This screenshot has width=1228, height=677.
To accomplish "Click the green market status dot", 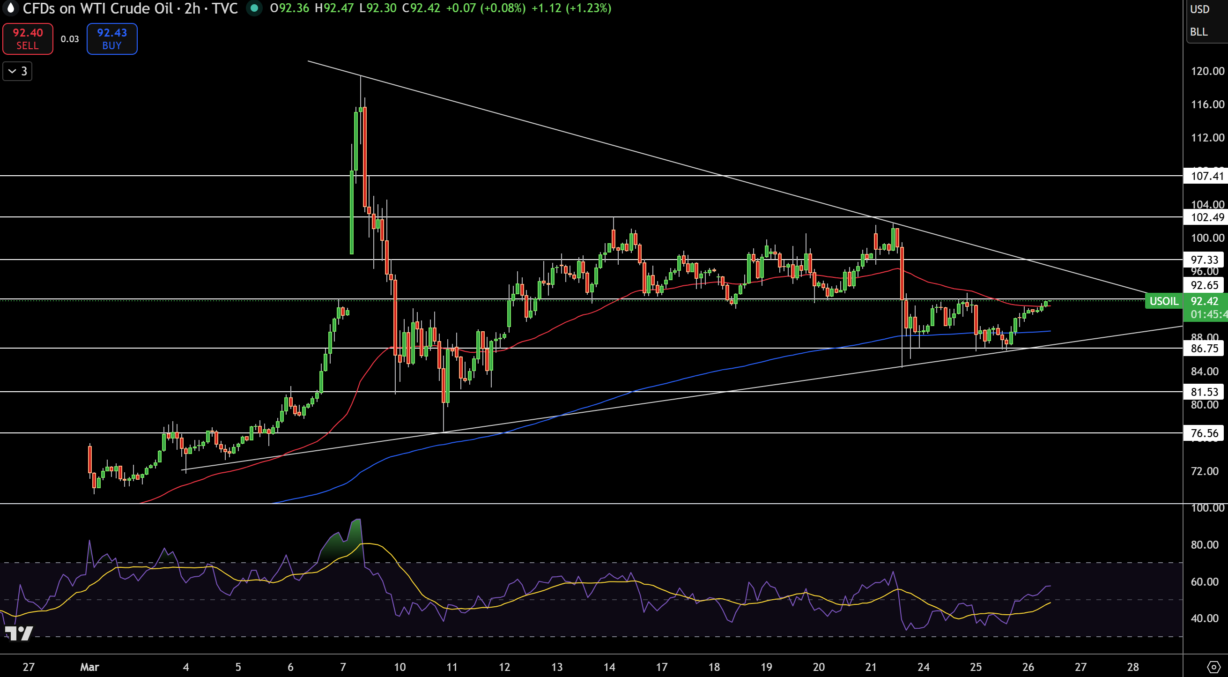I will (255, 8).
